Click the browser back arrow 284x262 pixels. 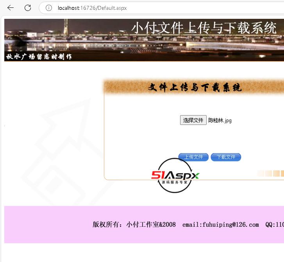(x=11, y=8)
